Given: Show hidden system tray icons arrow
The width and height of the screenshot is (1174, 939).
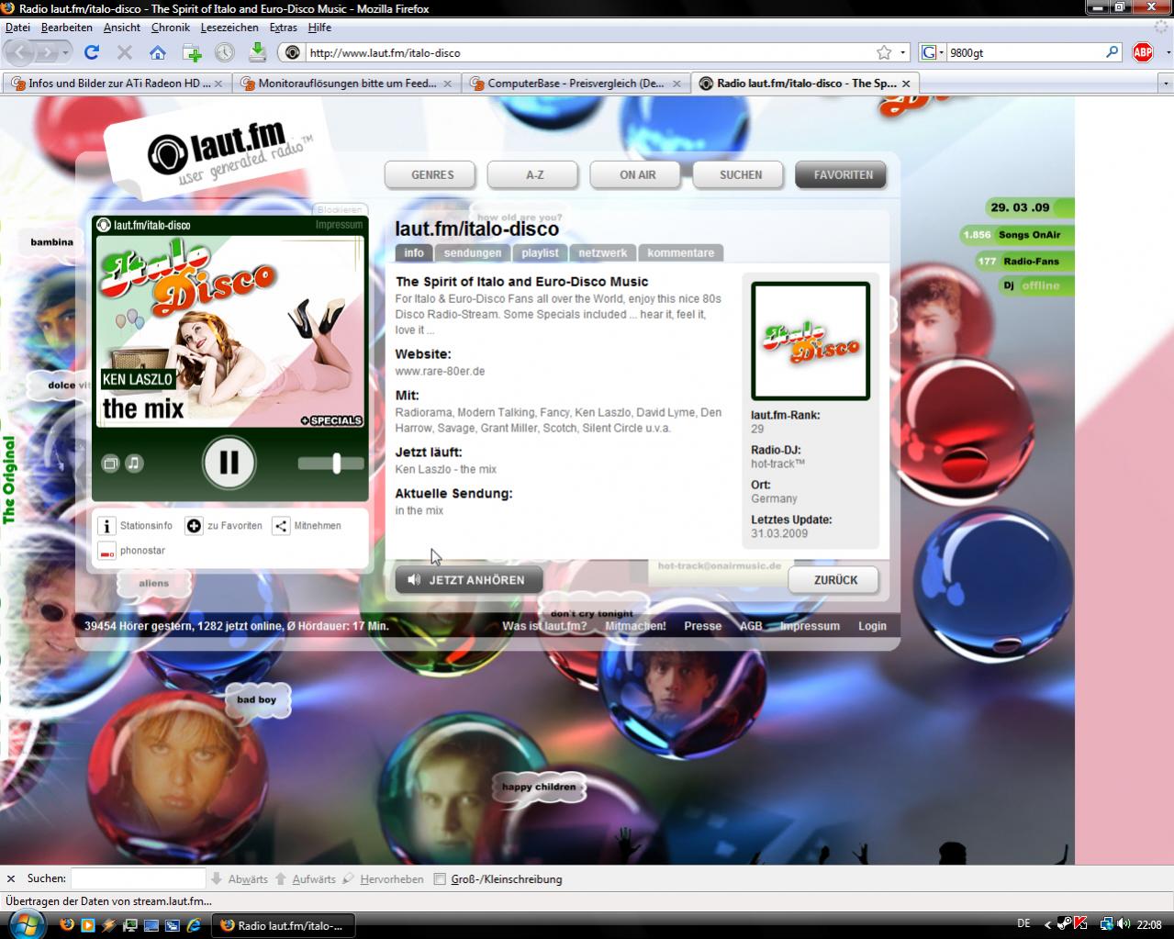Looking at the screenshot, I should pos(1046,924).
